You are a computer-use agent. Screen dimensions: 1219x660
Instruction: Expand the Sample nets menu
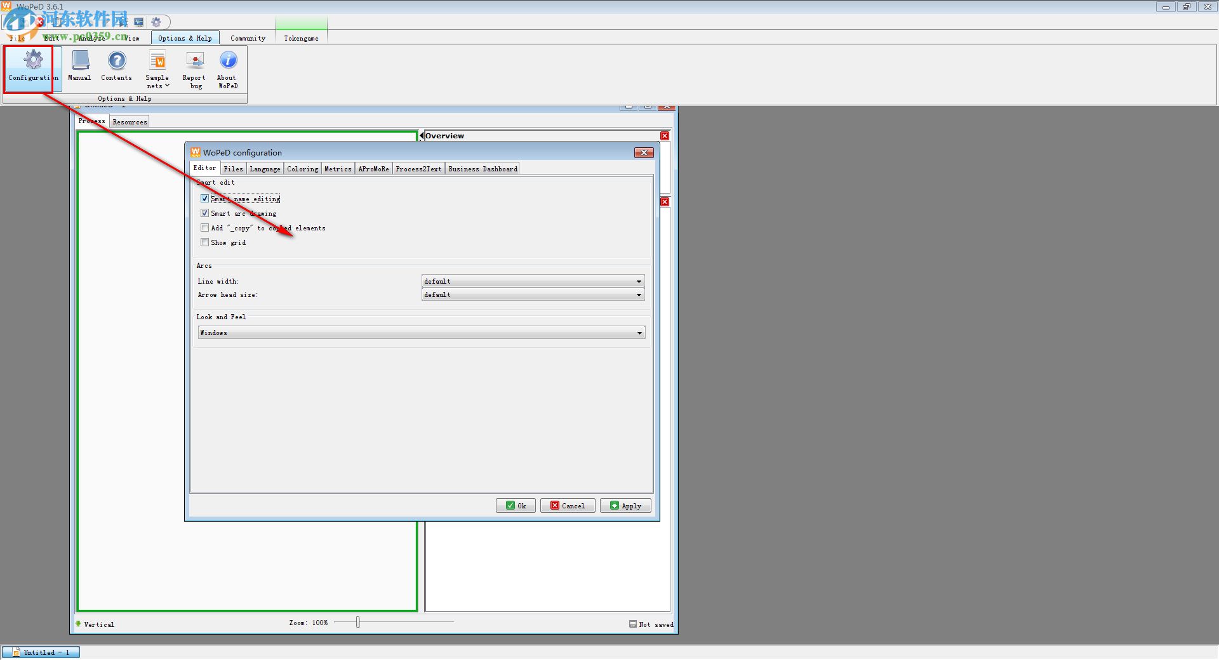[157, 69]
